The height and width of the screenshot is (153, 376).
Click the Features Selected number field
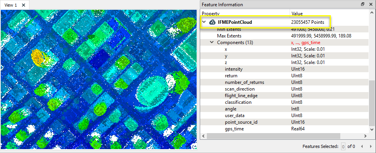point(343,146)
